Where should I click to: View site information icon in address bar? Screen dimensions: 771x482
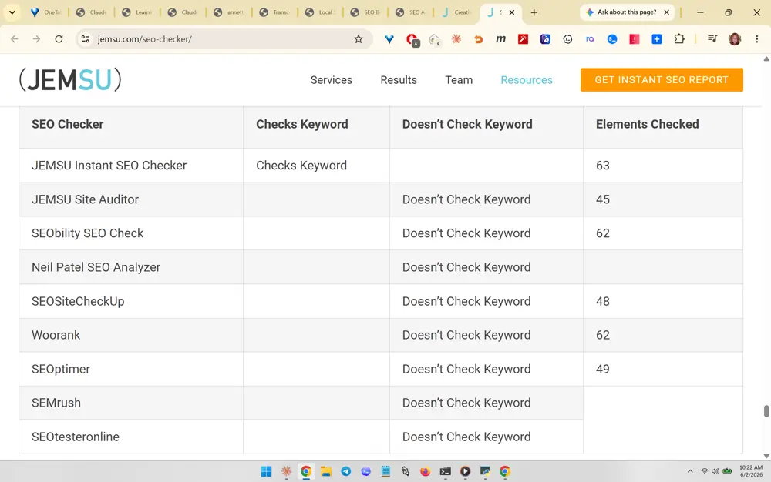(x=86, y=39)
